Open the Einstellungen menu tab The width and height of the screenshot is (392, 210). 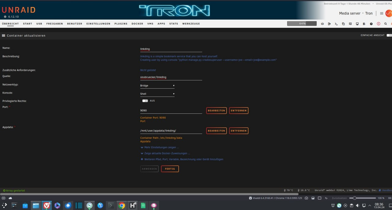pyautogui.click(x=98, y=24)
